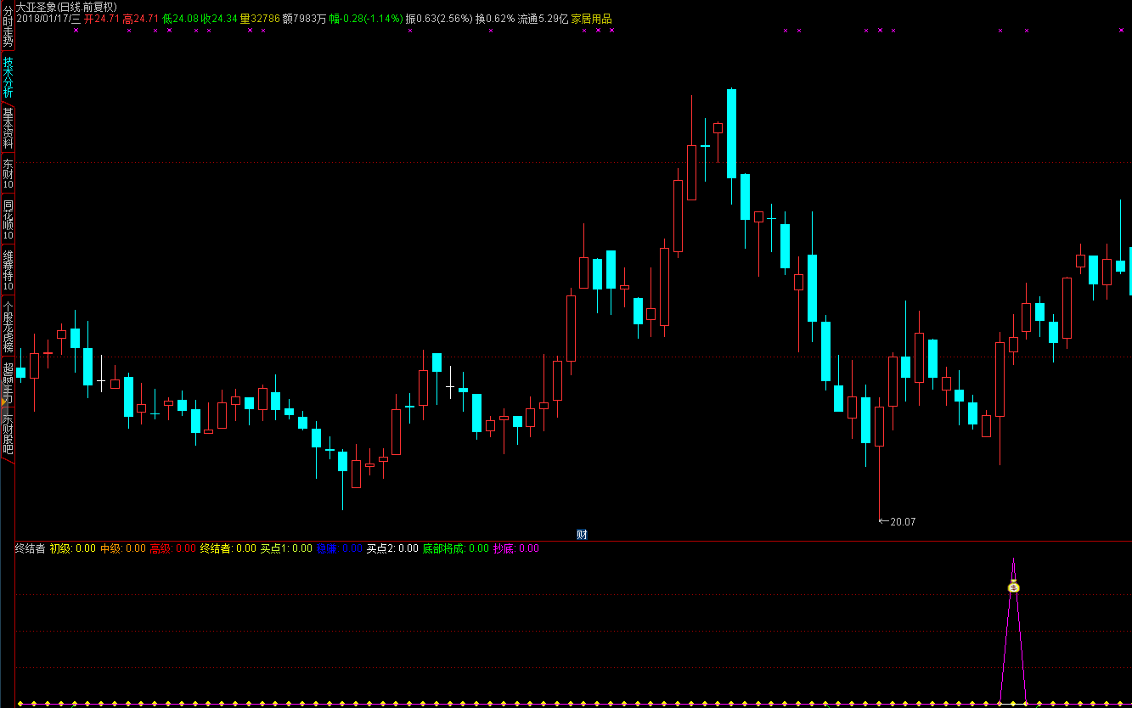Click the 20.07 low price label
The height and width of the screenshot is (708, 1132).
click(x=903, y=521)
